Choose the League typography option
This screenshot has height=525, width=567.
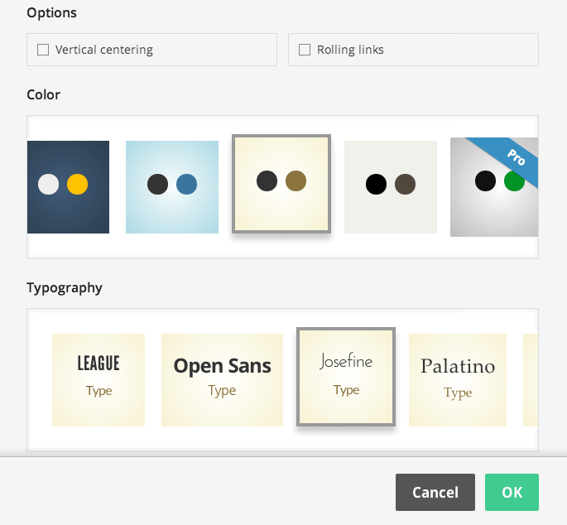tap(99, 379)
